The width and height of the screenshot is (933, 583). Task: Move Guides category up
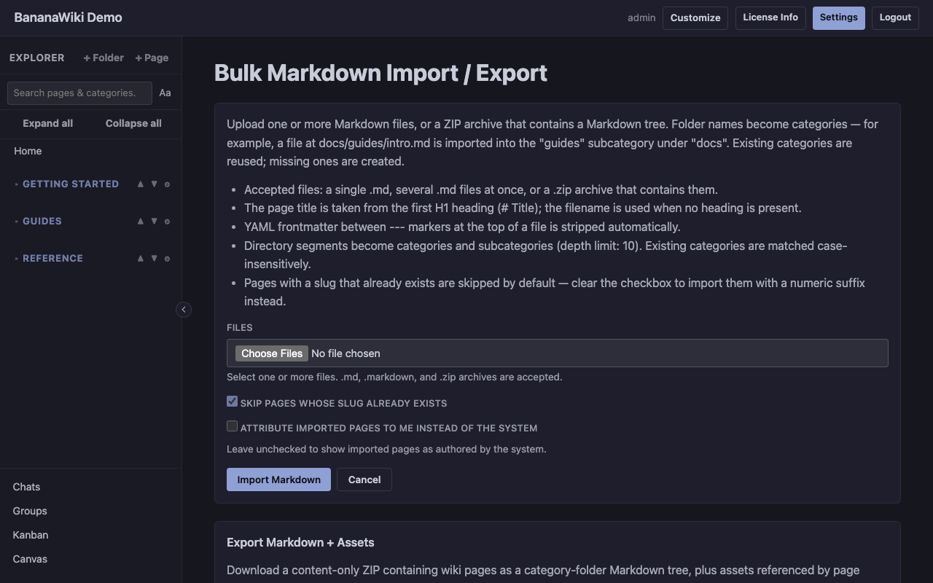[x=140, y=222]
